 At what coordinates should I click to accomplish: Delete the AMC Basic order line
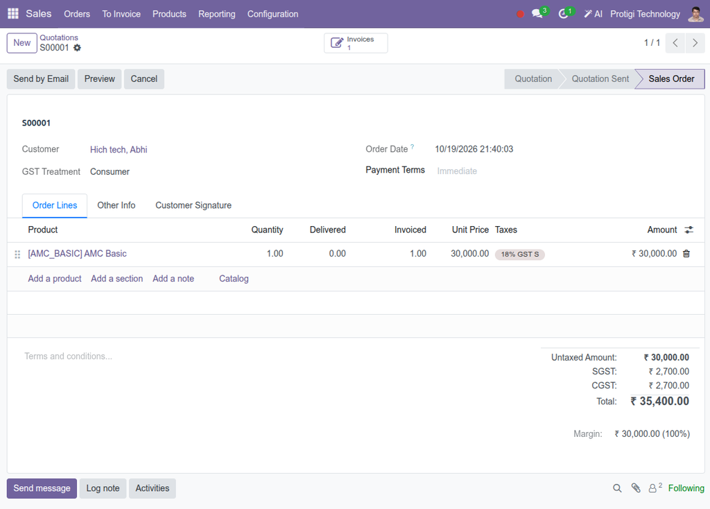(x=686, y=254)
